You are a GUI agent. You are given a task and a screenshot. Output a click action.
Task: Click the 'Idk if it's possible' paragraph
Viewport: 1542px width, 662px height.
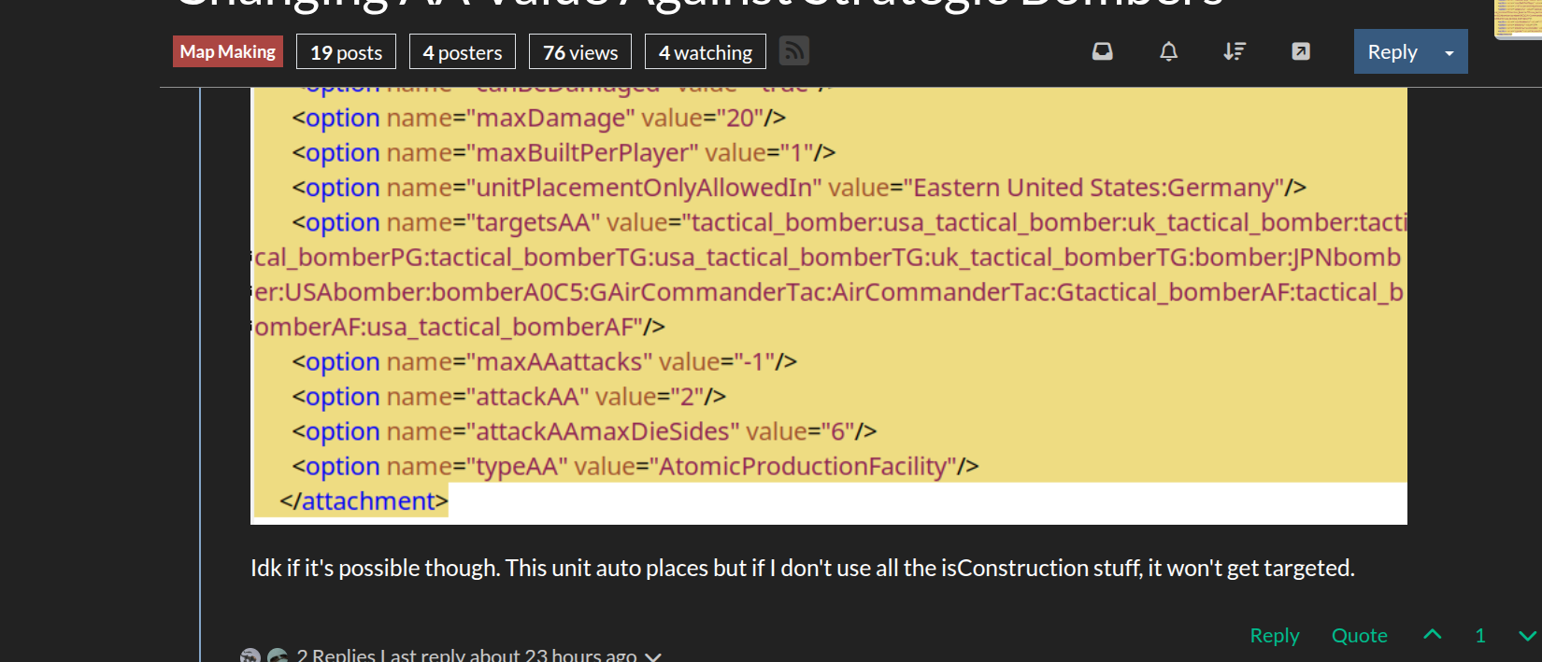[803, 568]
